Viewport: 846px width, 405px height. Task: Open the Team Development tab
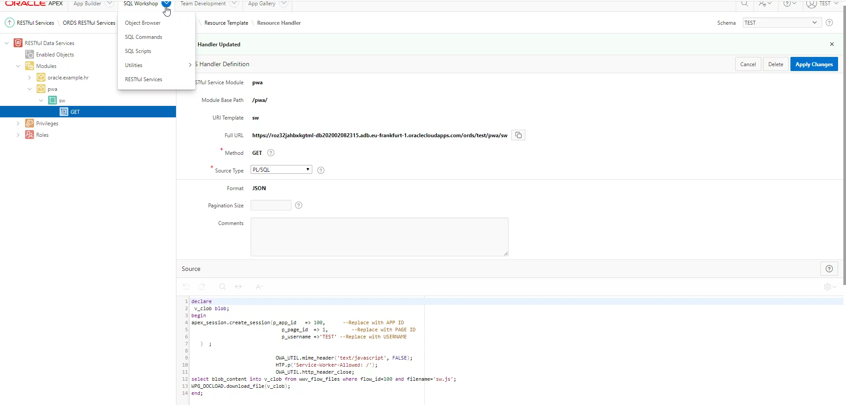[x=203, y=4]
